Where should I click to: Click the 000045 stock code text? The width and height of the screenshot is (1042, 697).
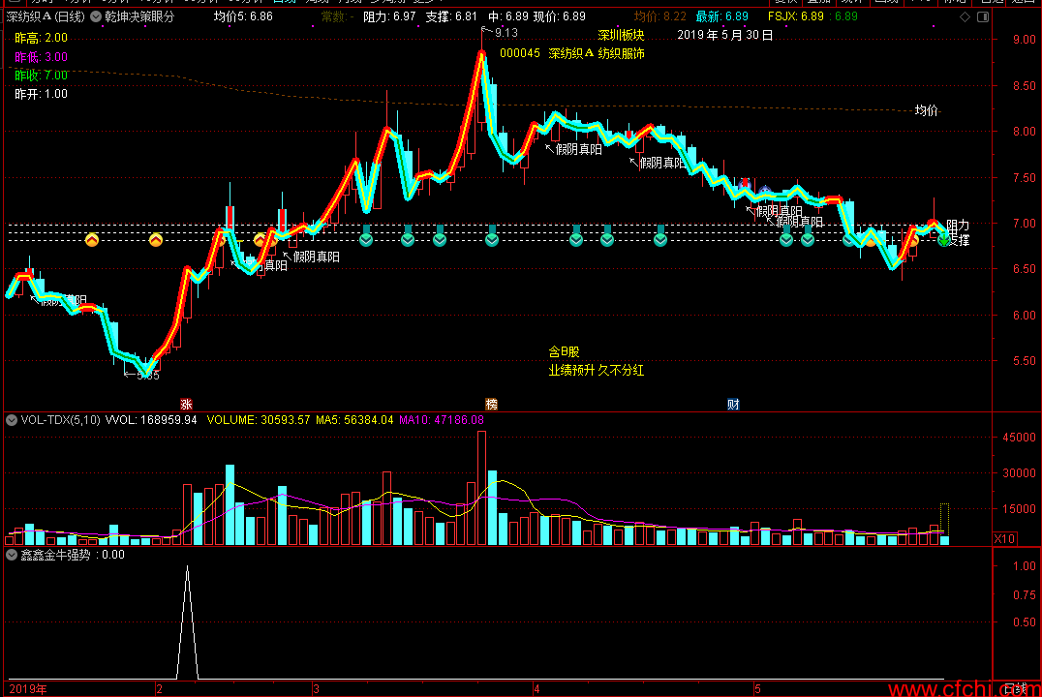coord(520,53)
